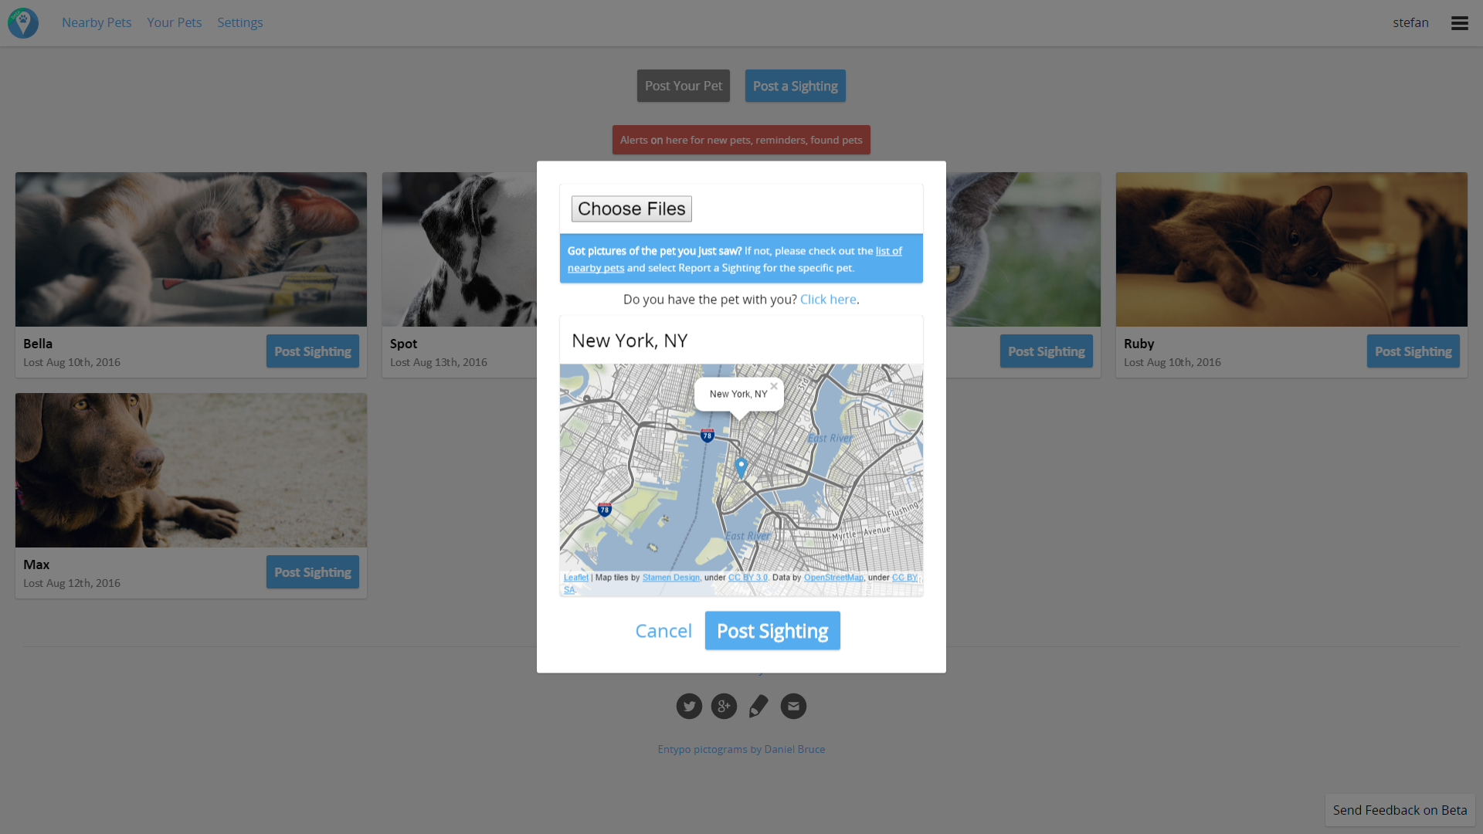The width and height of the screenshot is (1483, 834).
Task: Click the paw logo icon
Action: (23, 23)
